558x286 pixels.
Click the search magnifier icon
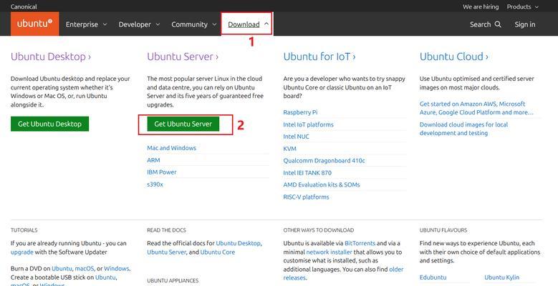(499, 24)
